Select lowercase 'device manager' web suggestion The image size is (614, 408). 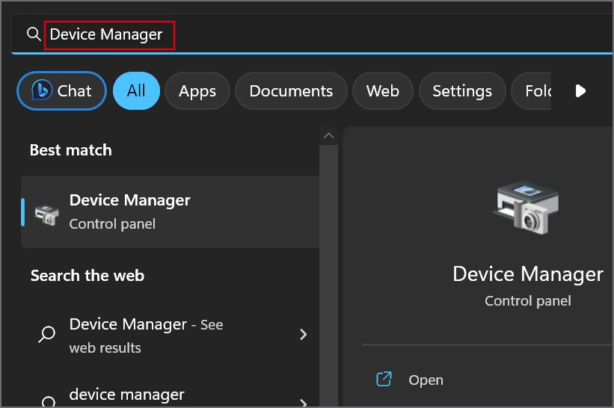click(127, 395)
